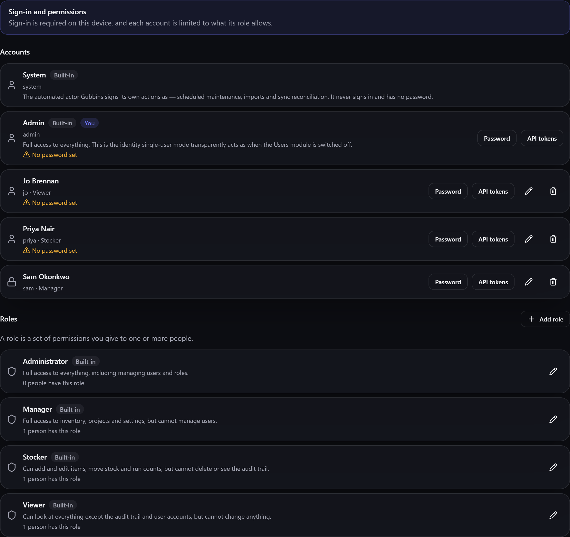Click Jo Brennan's user avatar icon

[12, 191]
